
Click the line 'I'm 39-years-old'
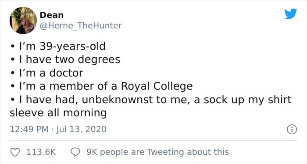[x=62, y=47]
